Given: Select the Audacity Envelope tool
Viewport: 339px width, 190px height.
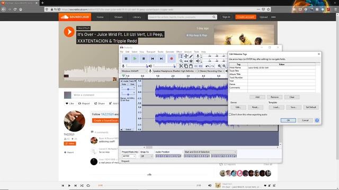Looking at the screenshot, I should (x=186, y=56).
